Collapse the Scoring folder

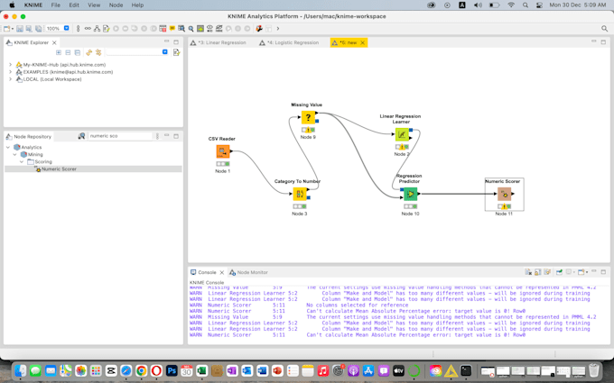point(22,161)
